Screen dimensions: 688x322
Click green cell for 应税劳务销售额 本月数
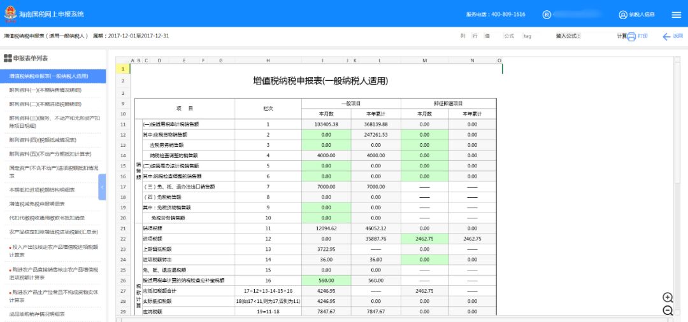pyautogui.click(x=326, y=145)
